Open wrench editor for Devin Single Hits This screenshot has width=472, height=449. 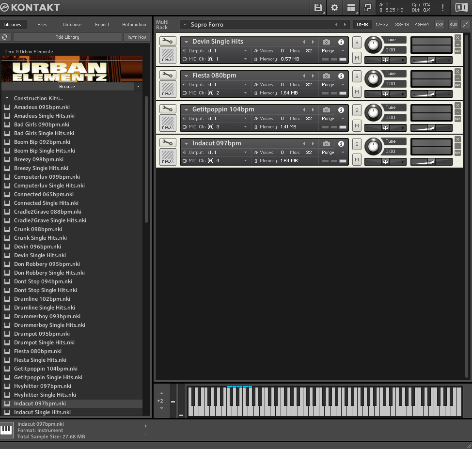coord(168,41)
